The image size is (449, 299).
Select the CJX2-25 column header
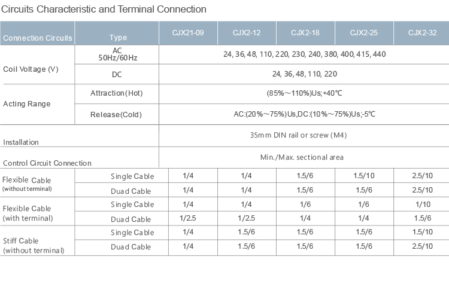364,33
